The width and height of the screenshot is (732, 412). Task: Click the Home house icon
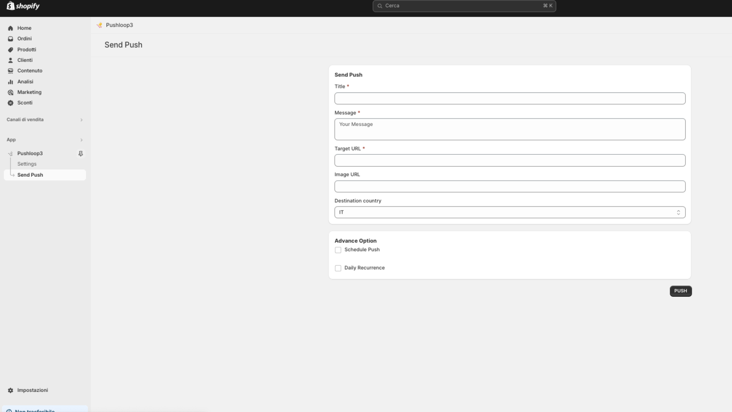pos(11,28)
